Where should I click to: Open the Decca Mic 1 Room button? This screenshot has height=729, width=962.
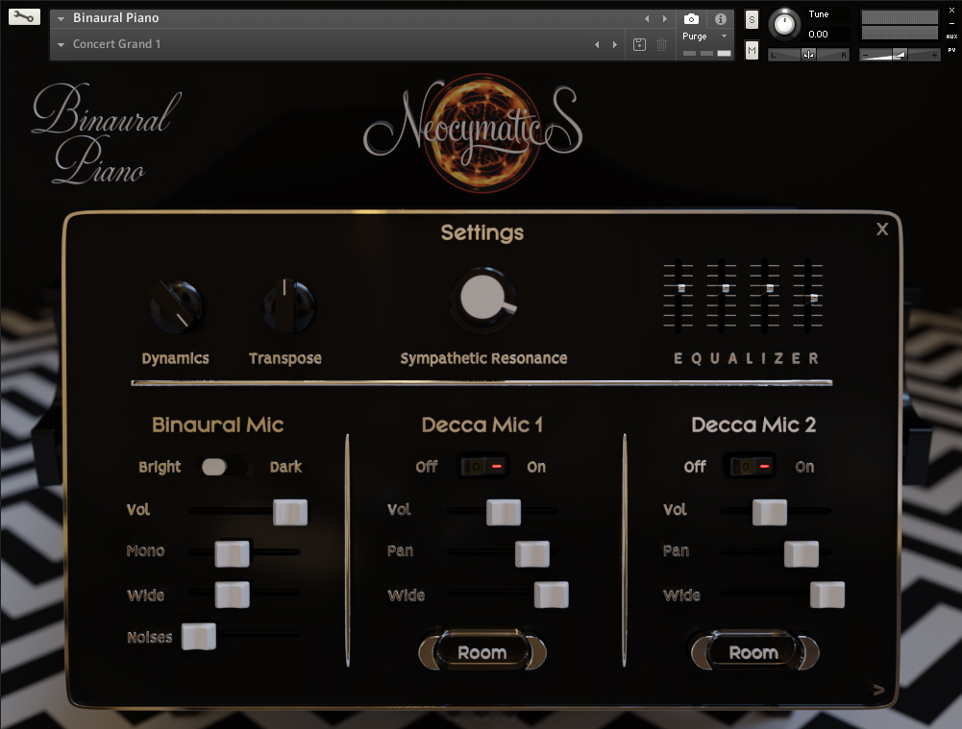[x=482, y=652]
